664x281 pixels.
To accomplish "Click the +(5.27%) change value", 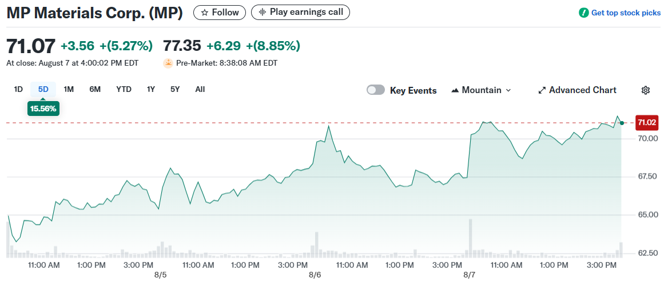I will point(126,46).
